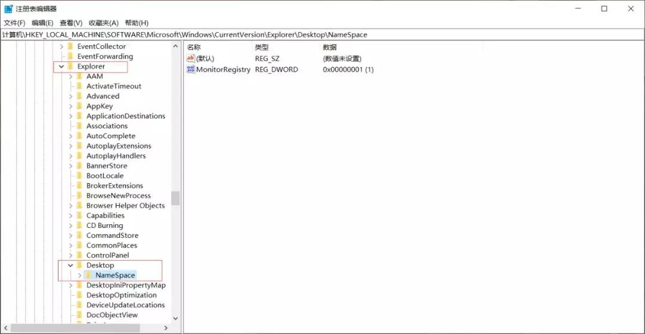Expand the AppKey key
Viewport: 645px width, 334px height.
point(70,106)
